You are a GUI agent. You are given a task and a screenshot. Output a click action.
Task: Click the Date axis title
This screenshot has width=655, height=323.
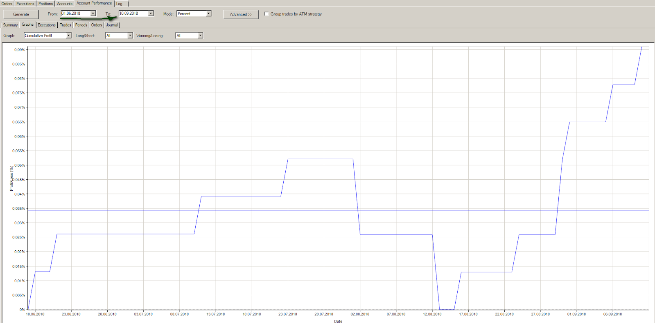coord(338,321)
